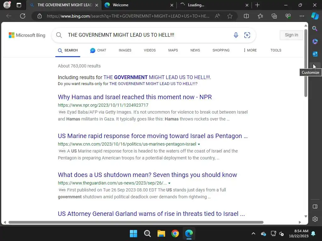Click the scroll down arrow of page

(306, 217)
